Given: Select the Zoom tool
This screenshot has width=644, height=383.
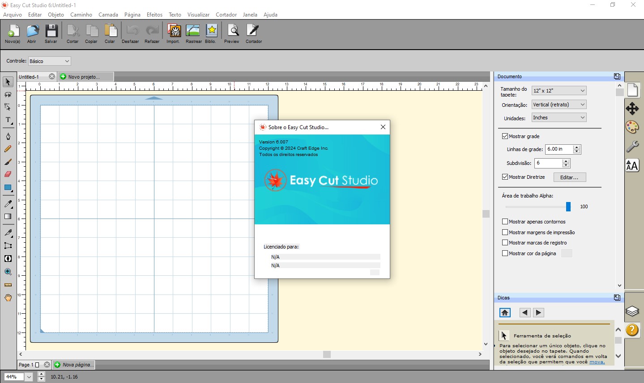Looking at the screenshot, I should 8,271.
